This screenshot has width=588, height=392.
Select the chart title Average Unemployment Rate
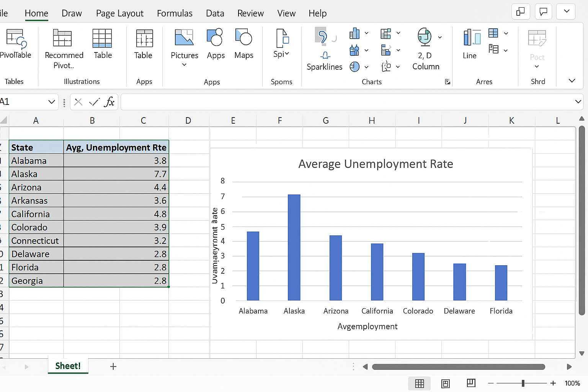coord(376,164)
